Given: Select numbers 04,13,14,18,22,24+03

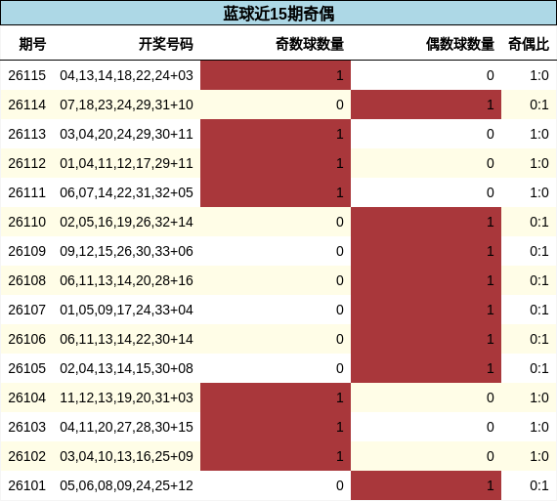Looking at the screenshot, I should 126,75.
